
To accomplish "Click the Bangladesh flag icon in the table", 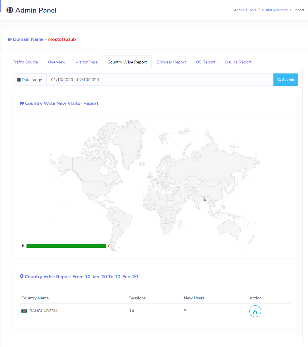I will tap(24, 311).
